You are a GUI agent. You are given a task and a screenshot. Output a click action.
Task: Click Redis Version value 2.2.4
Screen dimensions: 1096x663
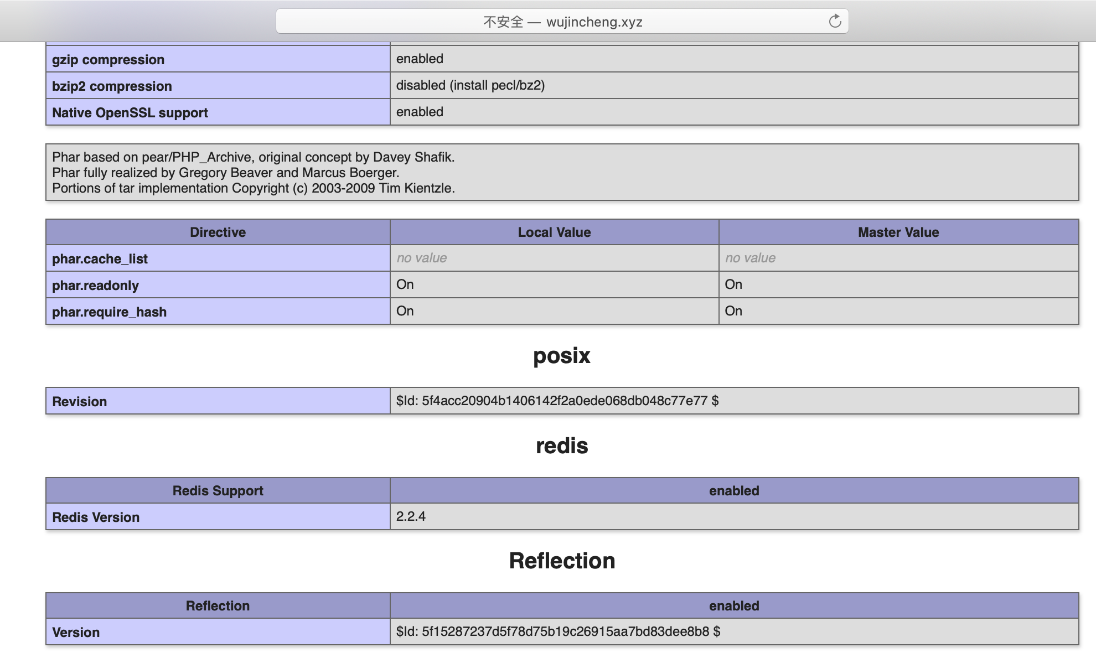(x=411, y=516)
